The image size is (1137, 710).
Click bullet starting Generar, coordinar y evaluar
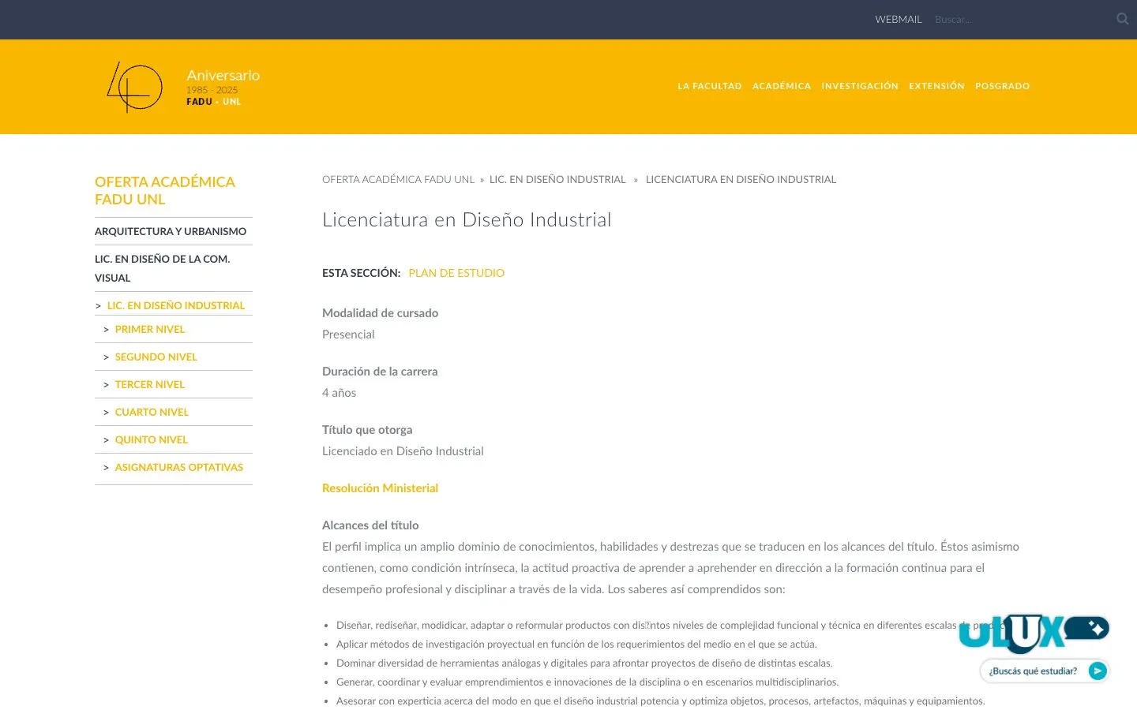tap(587, 682)
